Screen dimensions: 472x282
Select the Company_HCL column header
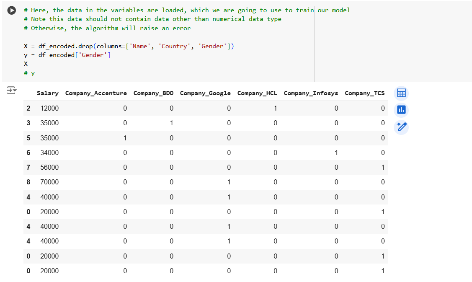(257, 93)
